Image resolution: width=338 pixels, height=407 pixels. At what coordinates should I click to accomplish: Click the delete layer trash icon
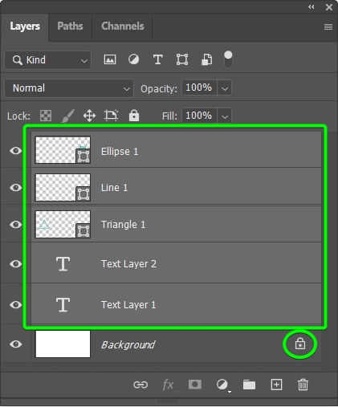303,385
